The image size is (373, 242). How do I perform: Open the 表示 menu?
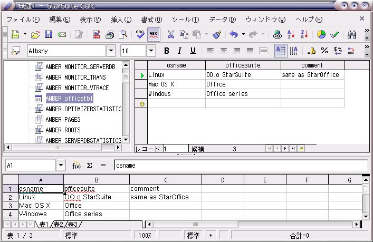90,20
